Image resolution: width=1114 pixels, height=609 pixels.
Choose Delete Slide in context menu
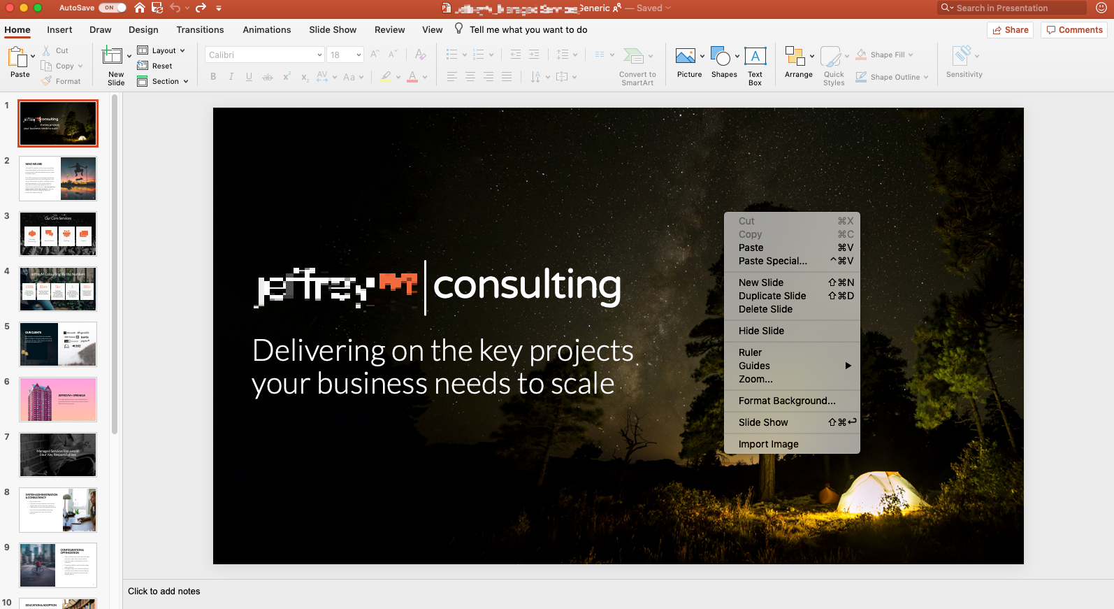click(792, 309)
